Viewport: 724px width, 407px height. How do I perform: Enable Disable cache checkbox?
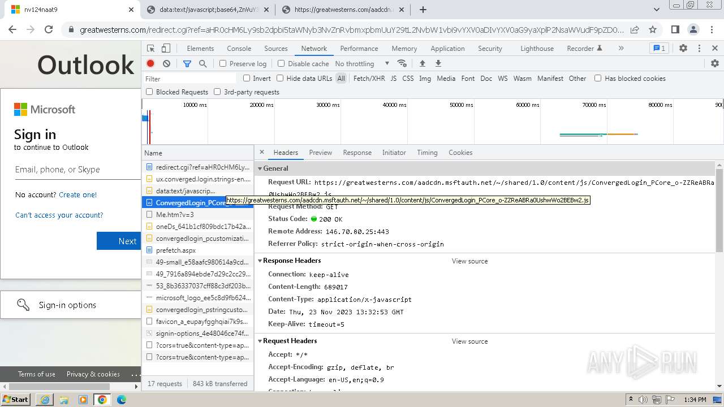(x=281, y=64)
